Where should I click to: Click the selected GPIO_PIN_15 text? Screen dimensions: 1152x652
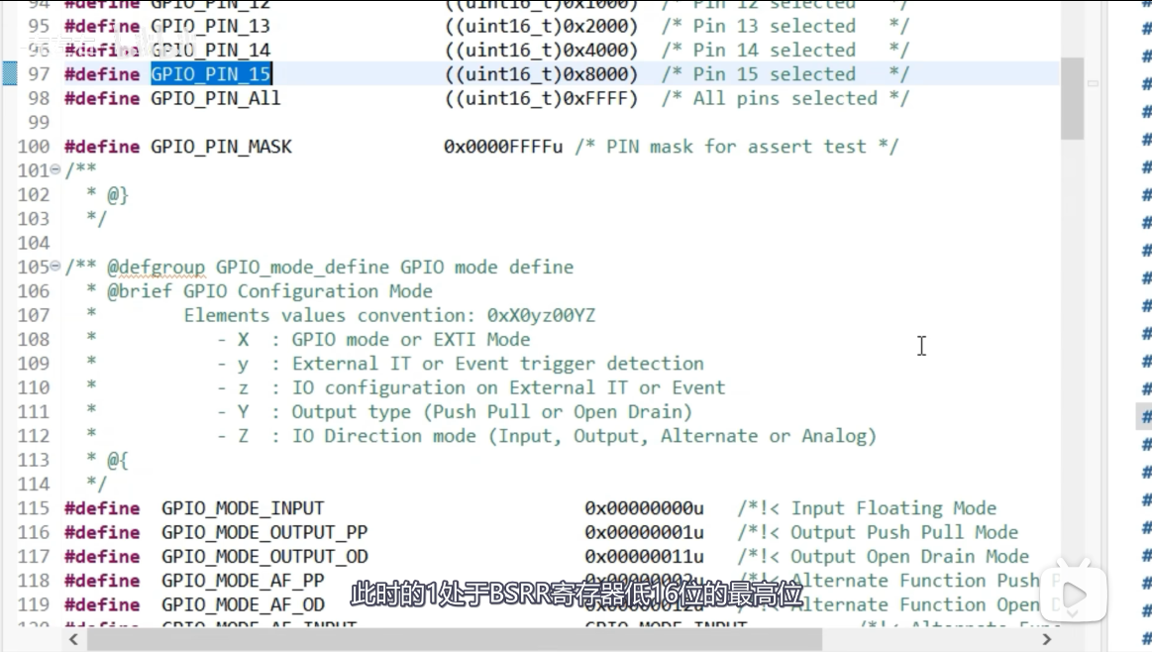[x=211, y=74]
